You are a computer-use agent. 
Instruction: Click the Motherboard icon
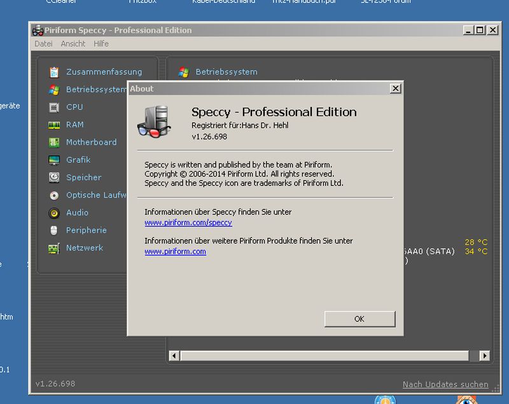tap(54, 143)
